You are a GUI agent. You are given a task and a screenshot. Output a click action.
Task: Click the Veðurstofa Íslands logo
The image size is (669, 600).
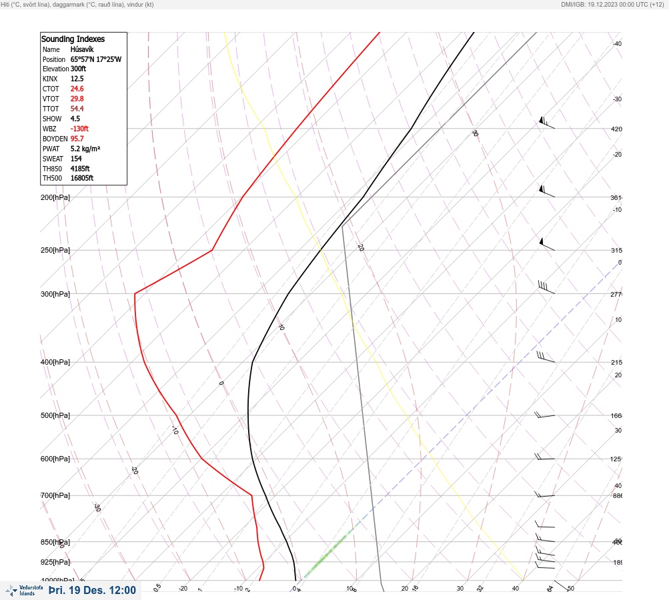point(24,590)
